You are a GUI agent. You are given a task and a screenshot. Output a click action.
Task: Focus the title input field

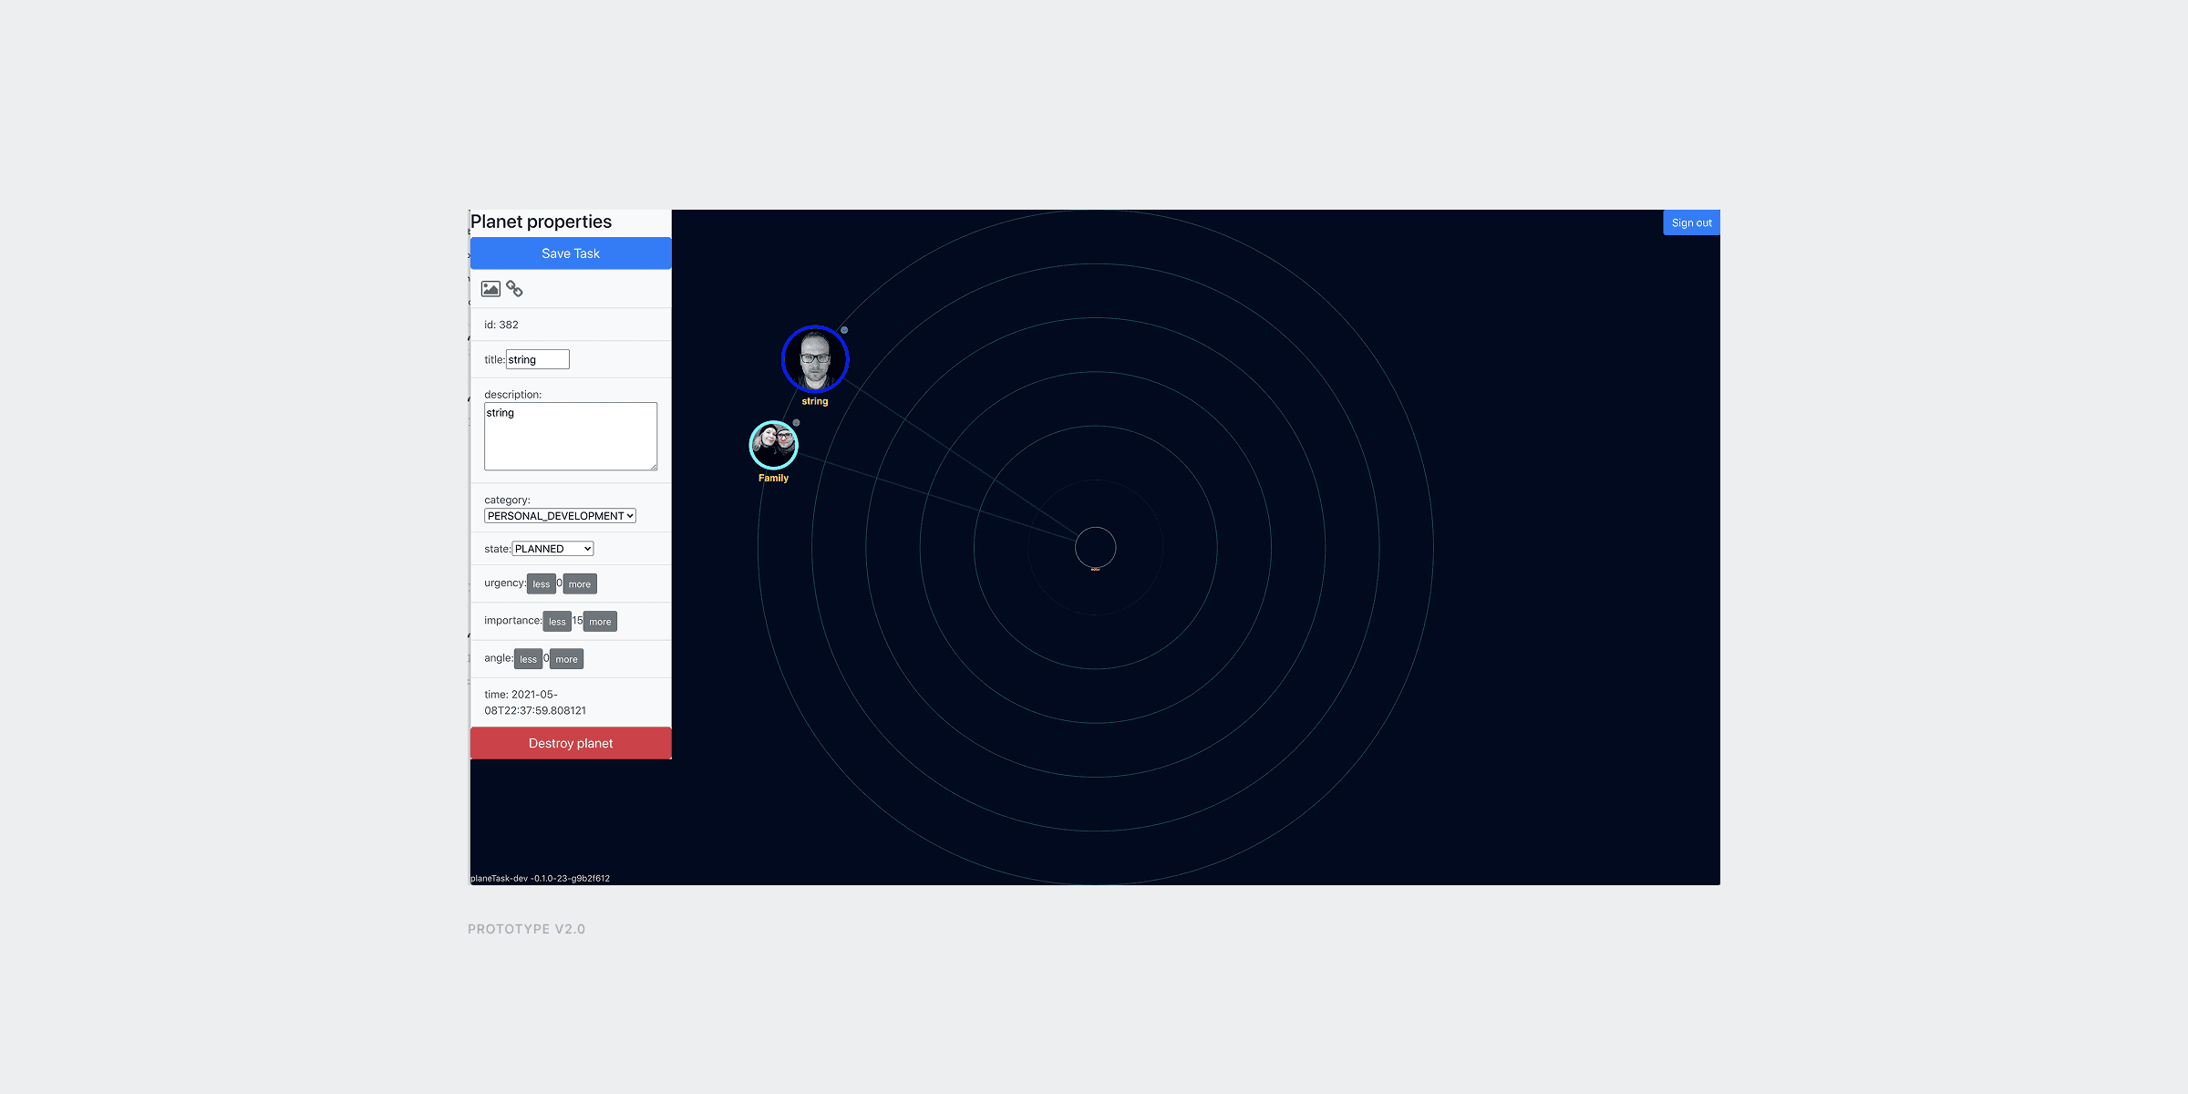tap(538, 359)
